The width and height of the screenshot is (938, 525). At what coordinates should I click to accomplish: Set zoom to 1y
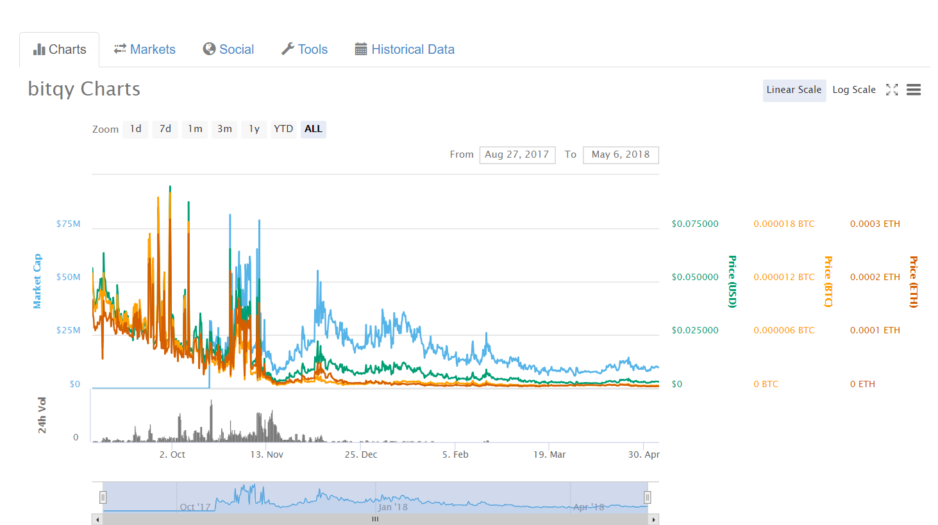[x=255, y=129]
